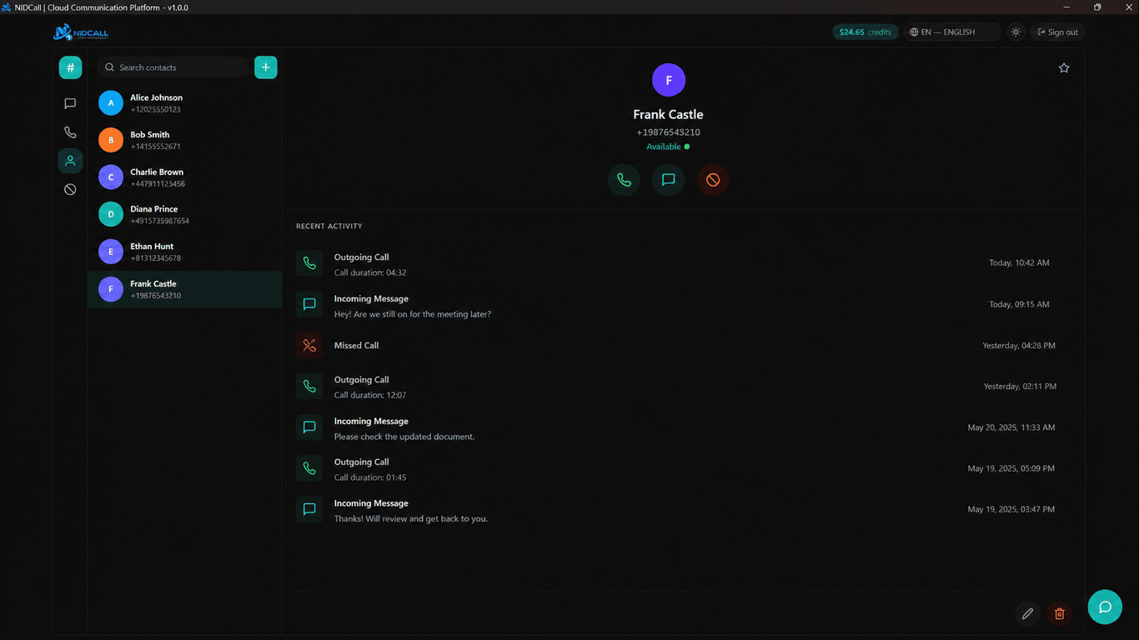Add a new contact plus button
The height and width of the screenshot is (640, 1139).
point(265,67)
